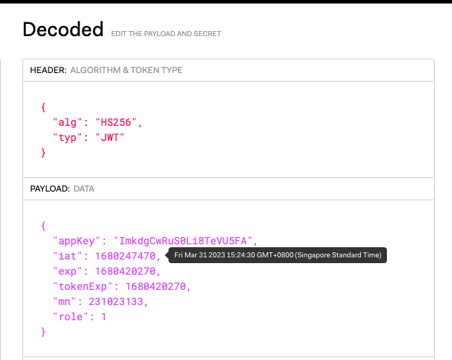
Task: Place cursor on the exp value 1680420270
Action: coord(128,271)
